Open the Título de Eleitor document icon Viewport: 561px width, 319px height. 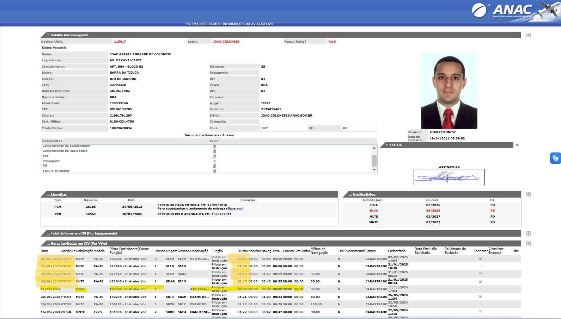click(214, 171)
